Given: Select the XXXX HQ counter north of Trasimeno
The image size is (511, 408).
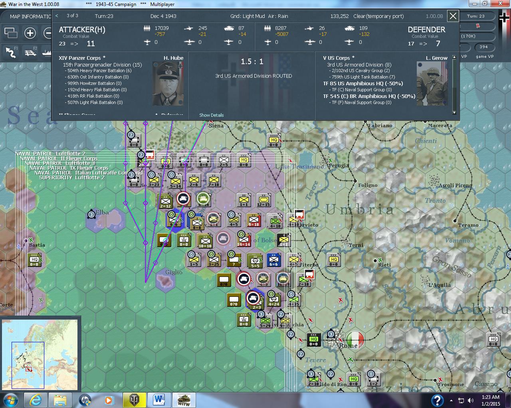Looking at the screenshot, I should pyautogui.click(x=274, y=140).
